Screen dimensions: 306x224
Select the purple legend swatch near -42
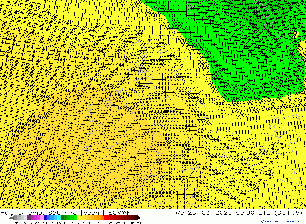29,218
